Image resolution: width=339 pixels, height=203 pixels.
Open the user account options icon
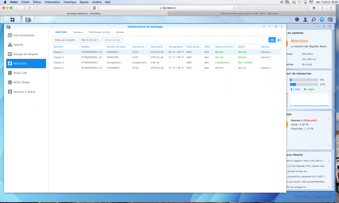[305, 20]
